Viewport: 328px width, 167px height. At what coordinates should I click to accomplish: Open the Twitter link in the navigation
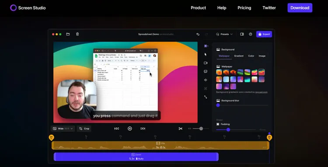tap(269, 8)
